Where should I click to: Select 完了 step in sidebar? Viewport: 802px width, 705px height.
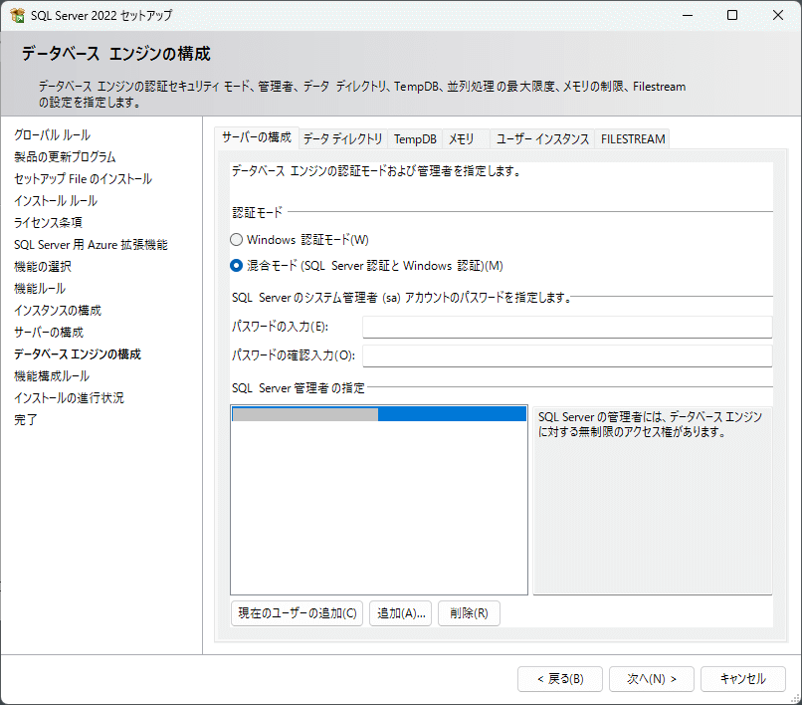(26, 420)
